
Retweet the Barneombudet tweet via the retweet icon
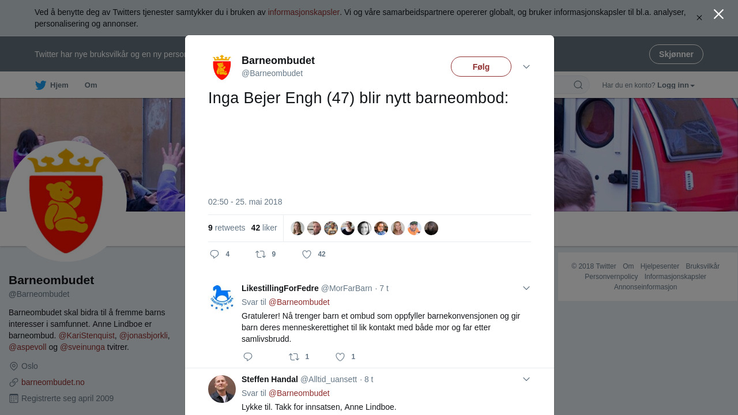261,254
